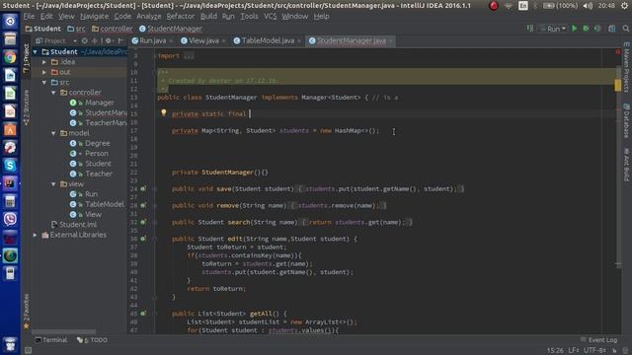Open the Event Log button
632x355 pixels.
point(598,340)
